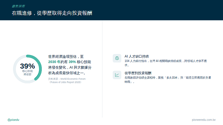223x125 pixels.
Task: Click the slide title 在職進修，從學歷取得走向投資報酬
Action: pyautogui.click(x=52, y=13)
